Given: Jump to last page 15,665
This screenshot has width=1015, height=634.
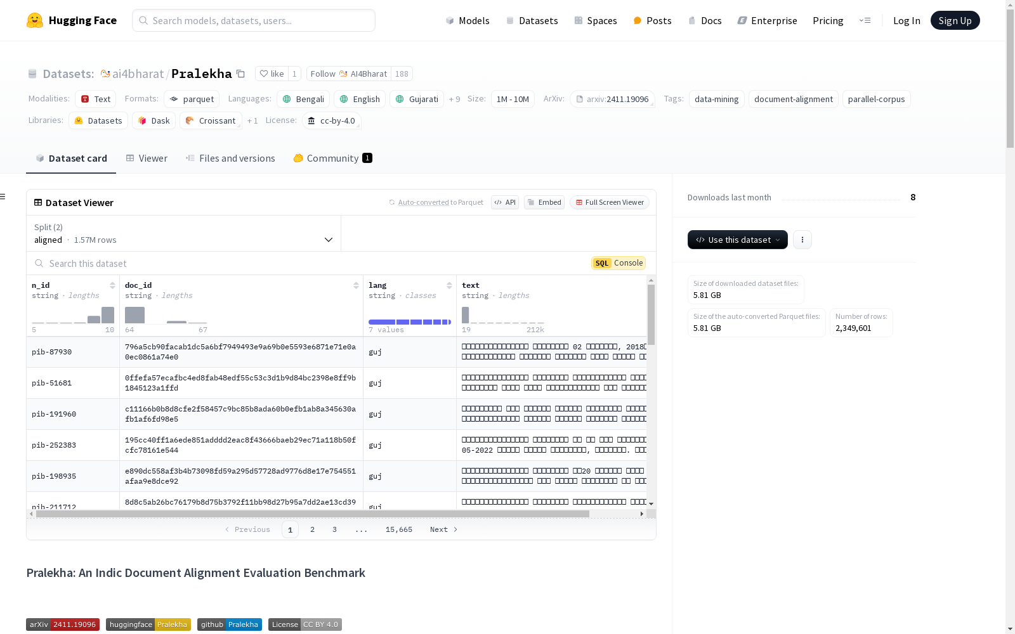Looking at the screenshot, I should click(399, 529).
